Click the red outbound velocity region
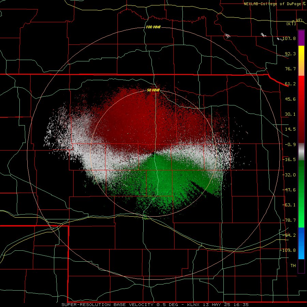 [145, 121]
